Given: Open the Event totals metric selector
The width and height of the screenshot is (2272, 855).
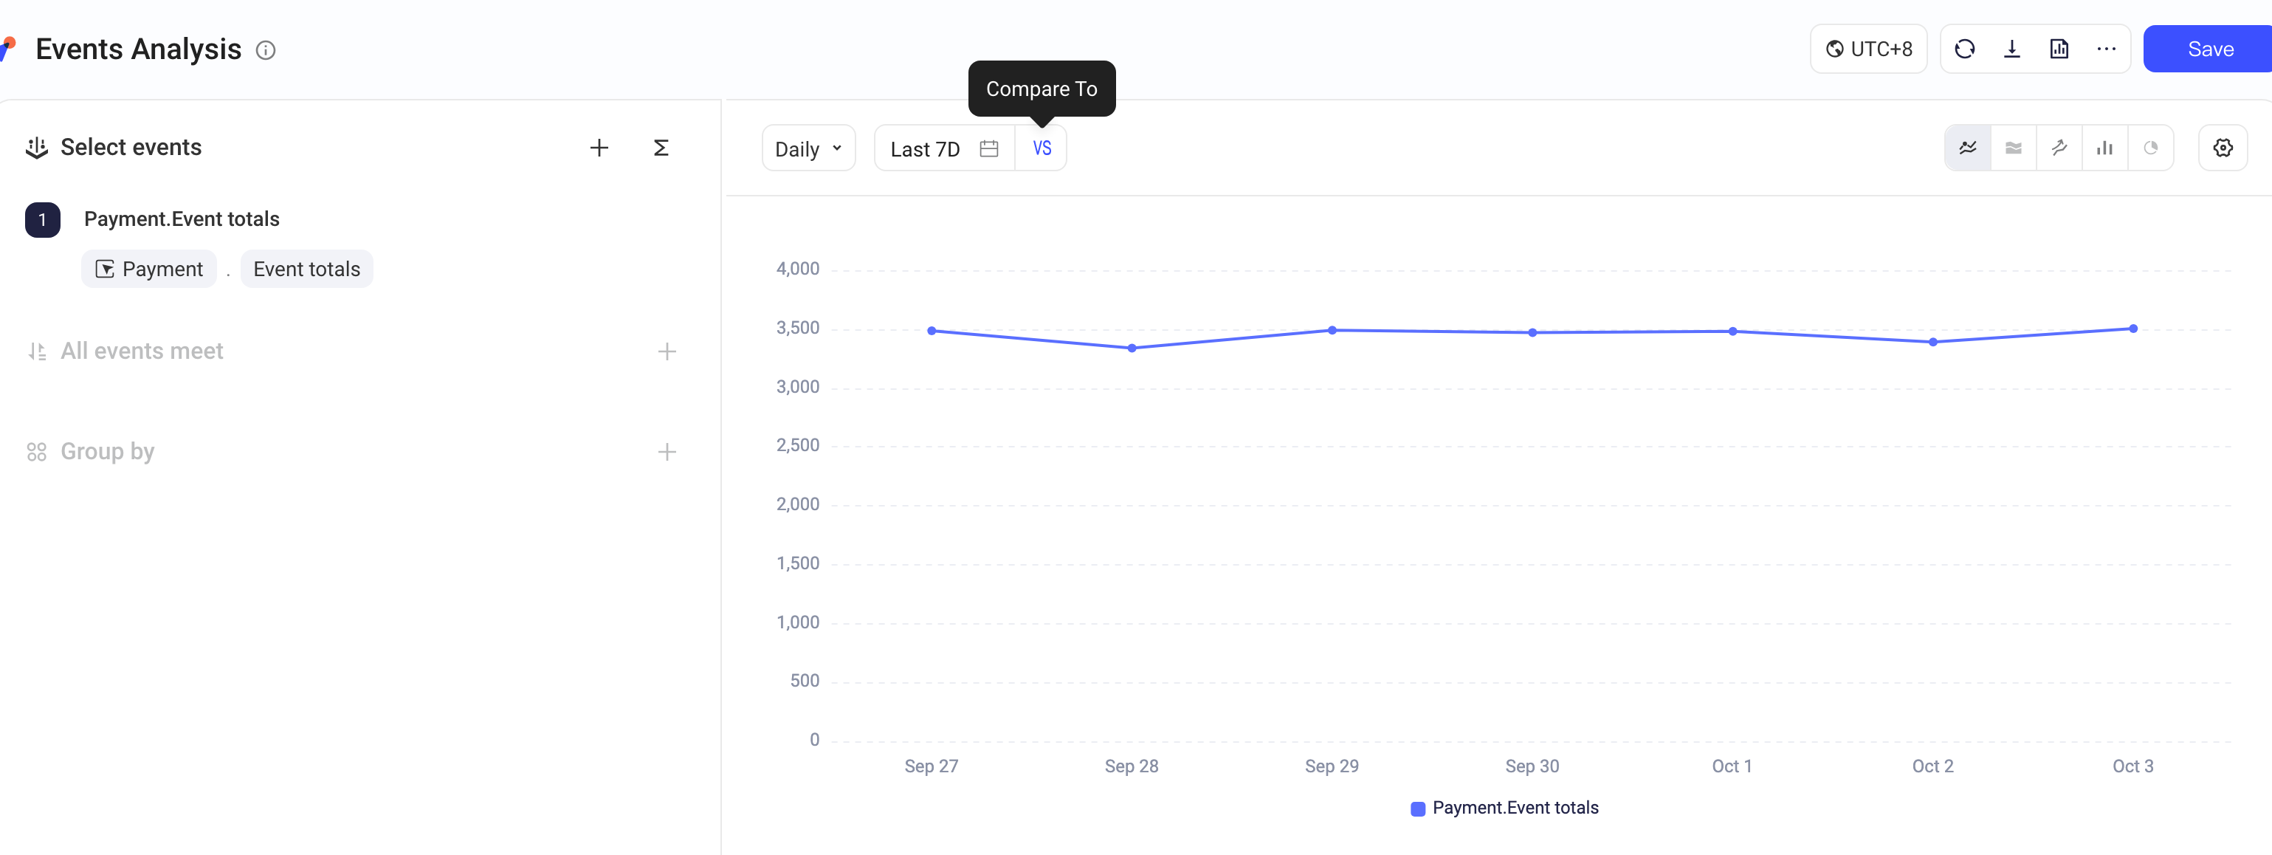Looking at the screenshot, I should point(307,269).
